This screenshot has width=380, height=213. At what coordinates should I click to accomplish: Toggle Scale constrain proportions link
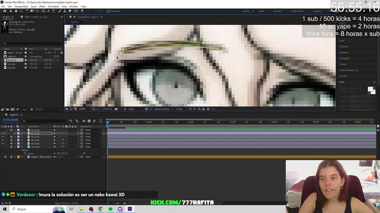pyautogui.click(x=54, y=154)
